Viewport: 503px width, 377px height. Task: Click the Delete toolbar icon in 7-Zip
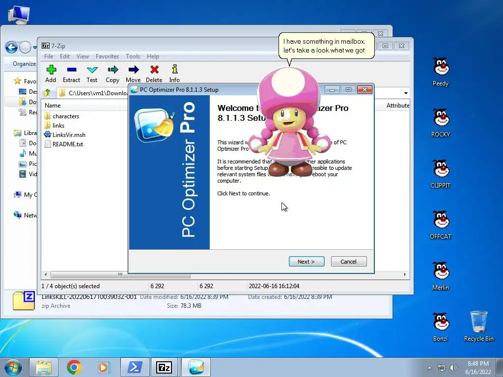point(154,74)
